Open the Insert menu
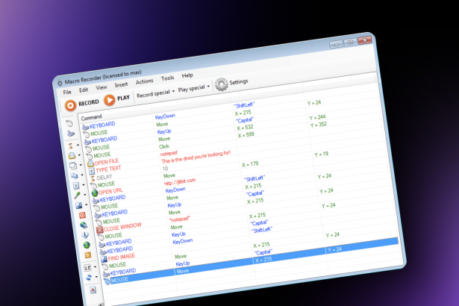This screenshot has width=459, height=306. [x=121, y=84]
